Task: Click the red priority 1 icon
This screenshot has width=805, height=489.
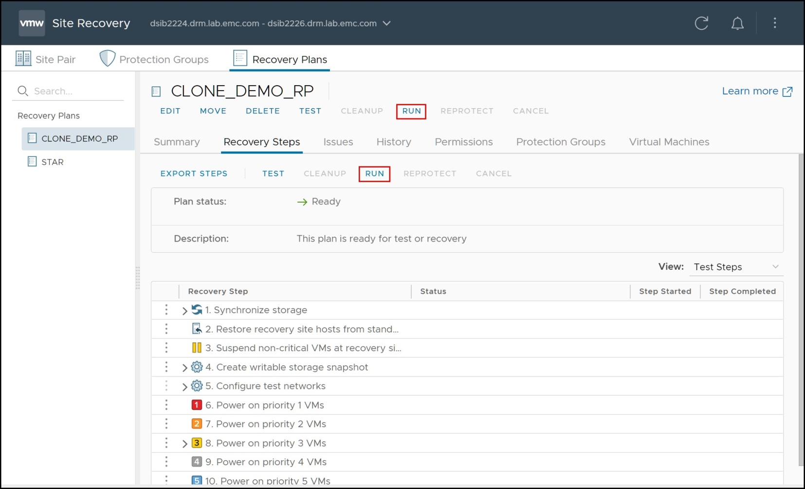Action: 197,405
